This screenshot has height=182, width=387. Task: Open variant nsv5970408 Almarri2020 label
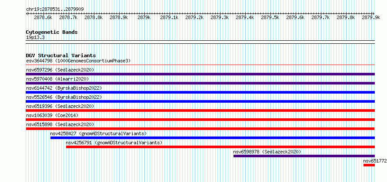pos(57,79)
